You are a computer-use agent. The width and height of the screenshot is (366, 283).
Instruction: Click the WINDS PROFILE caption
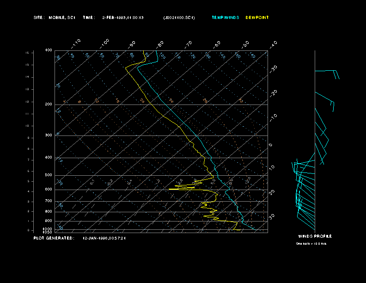[x=315, y=236]
